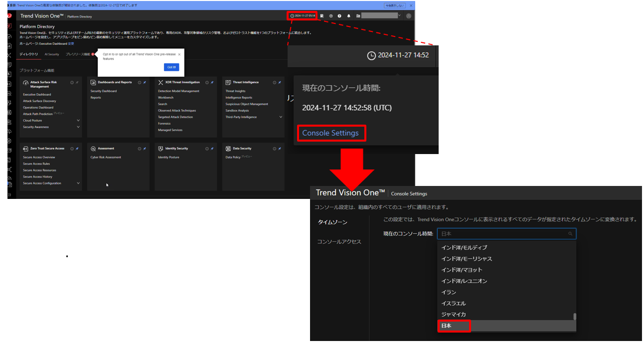Open the user account avatar
Viewport: 643px width, 343px height.
(409, 15)
